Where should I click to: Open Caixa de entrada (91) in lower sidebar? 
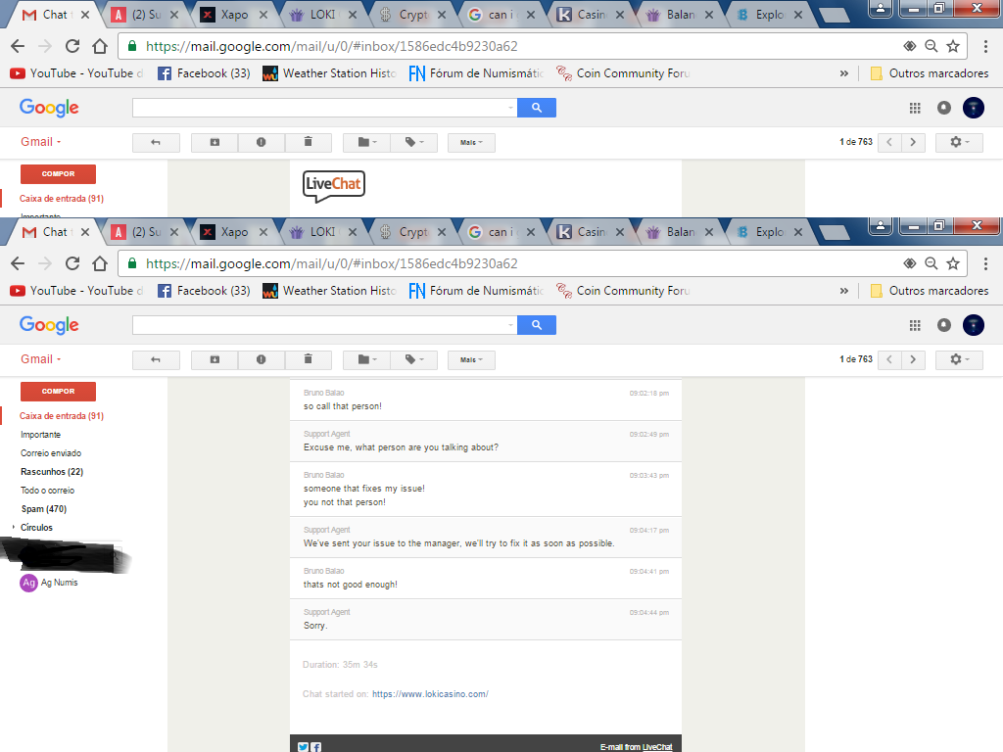click(x=62, y=415)
